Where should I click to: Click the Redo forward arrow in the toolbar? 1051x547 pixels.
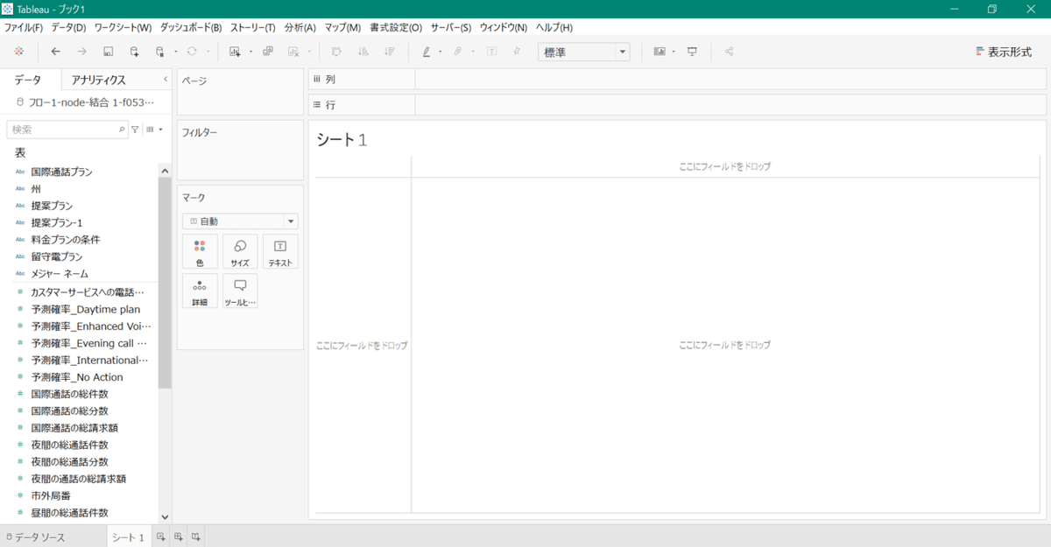81,52
